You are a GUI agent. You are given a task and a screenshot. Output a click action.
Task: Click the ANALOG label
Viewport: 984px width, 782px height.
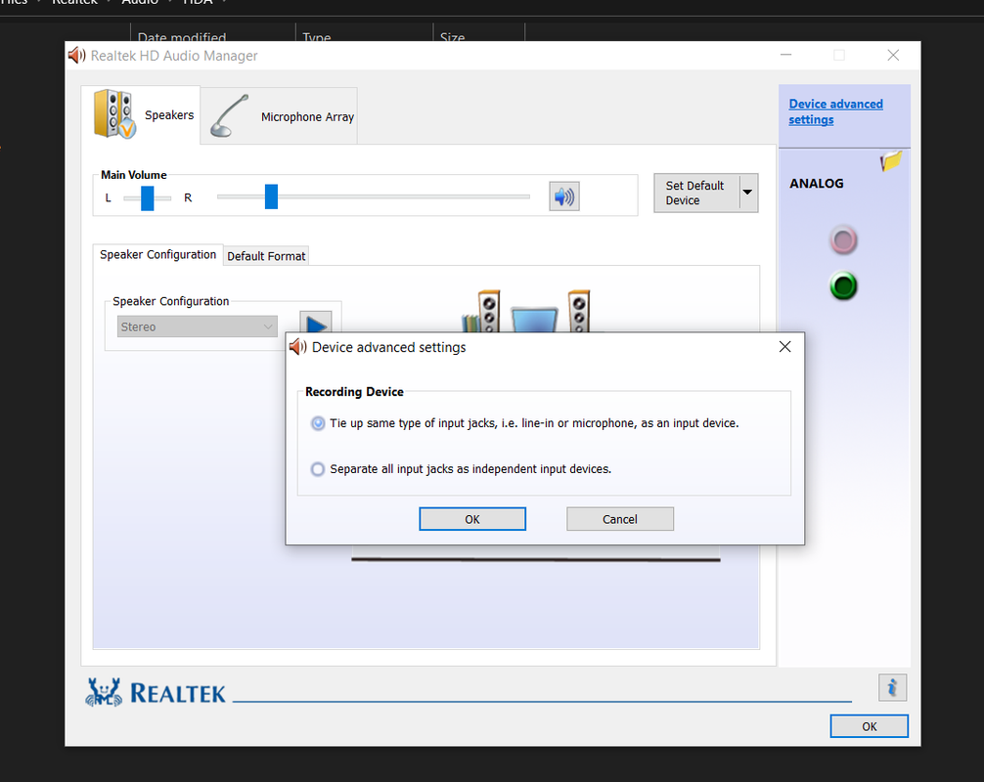point(816,184)
